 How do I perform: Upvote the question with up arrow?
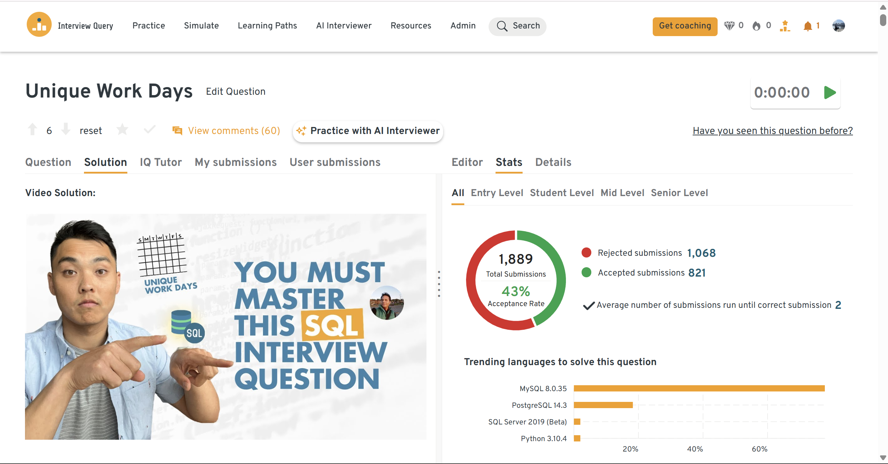(33, 130)
